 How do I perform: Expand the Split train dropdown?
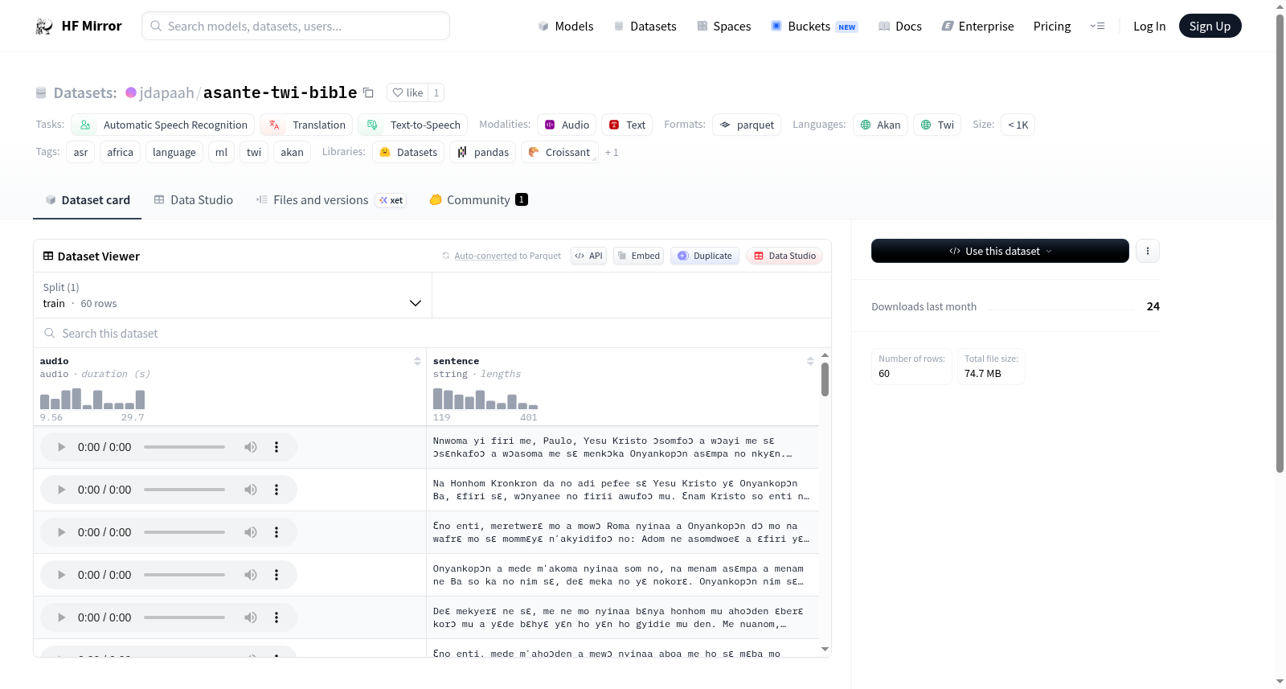tap(232, 295)
